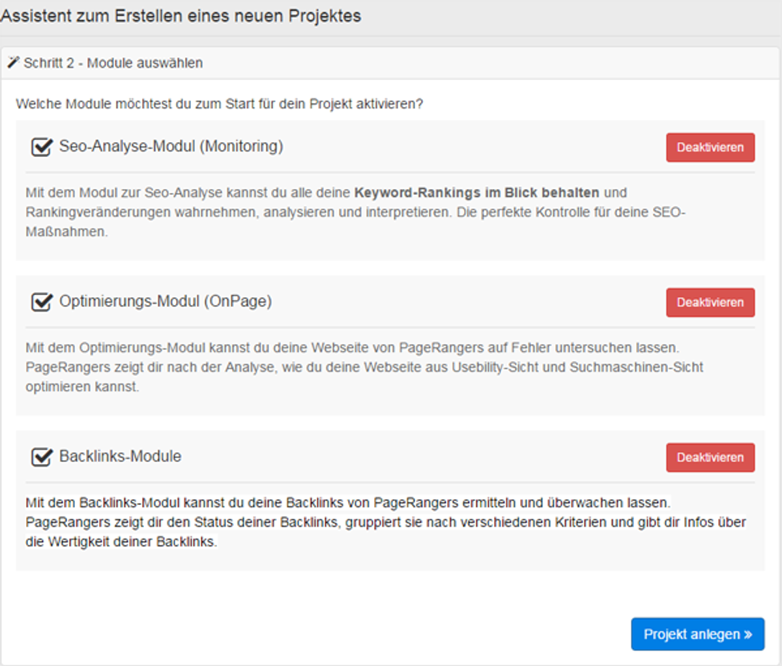Click the question 'Welche Module möchtest du...'

(220, 104)
